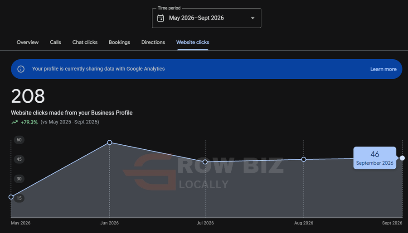This screenshot has height=233, width=408.
Task: Click the 46 September 2026 tooltip
Action: point(375,158)
